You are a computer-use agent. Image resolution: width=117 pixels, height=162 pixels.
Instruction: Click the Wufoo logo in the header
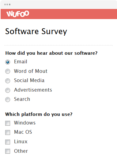[18, 14]
